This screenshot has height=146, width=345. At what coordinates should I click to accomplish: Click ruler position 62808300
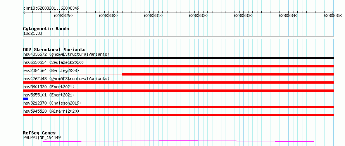(x=109, y=15)
